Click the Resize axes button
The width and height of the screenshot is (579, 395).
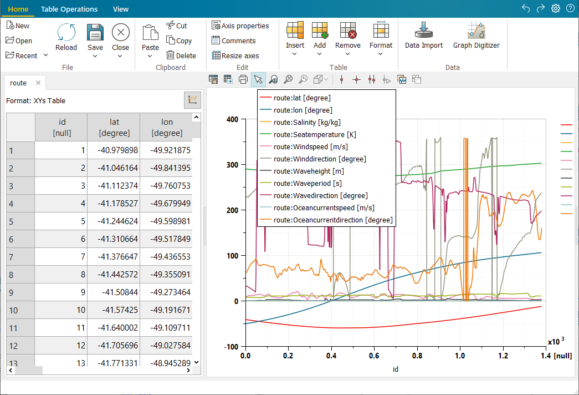tap(235, 55)
